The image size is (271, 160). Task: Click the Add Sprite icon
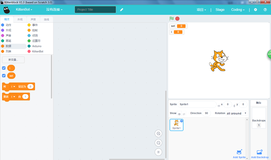(239, 152)
